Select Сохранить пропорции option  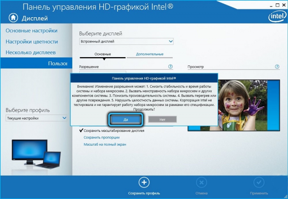click(x=102, y=138)
